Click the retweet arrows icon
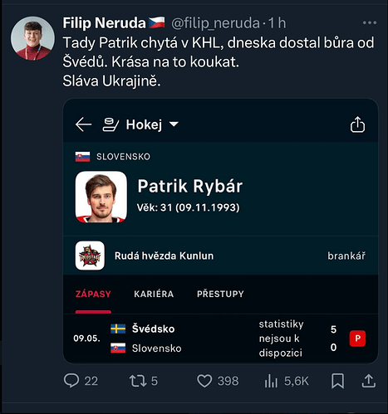 tap(138, 381)
